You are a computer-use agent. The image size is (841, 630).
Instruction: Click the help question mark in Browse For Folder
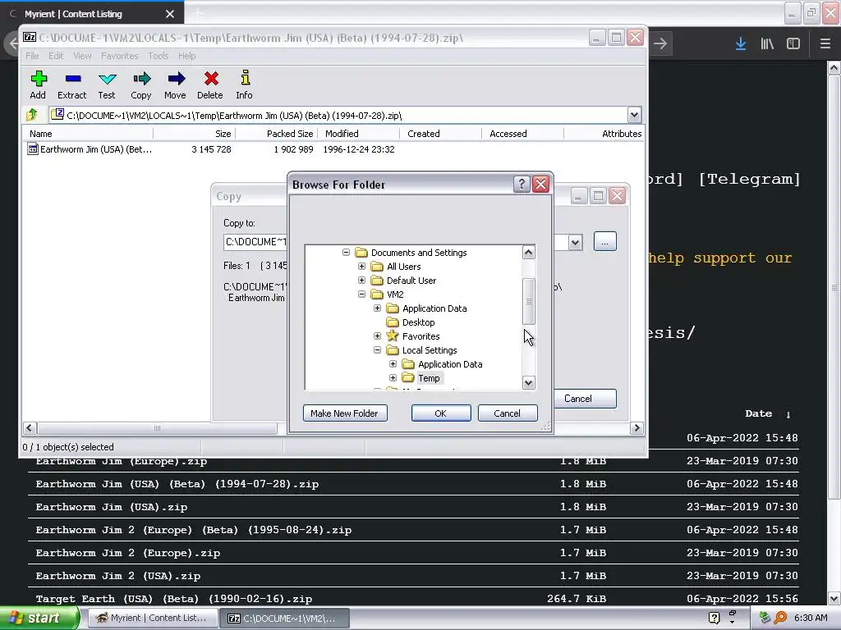tap(522, 185)
